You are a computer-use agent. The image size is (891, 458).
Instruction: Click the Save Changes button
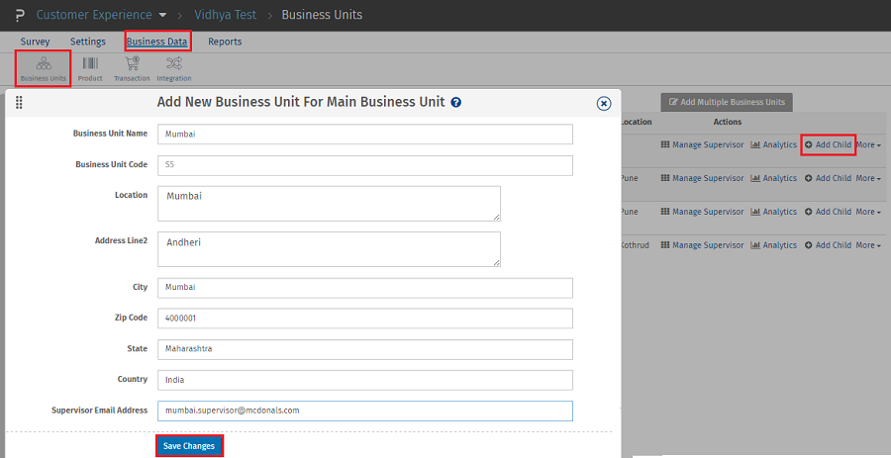pyautogui.click(x=189, y=446)
